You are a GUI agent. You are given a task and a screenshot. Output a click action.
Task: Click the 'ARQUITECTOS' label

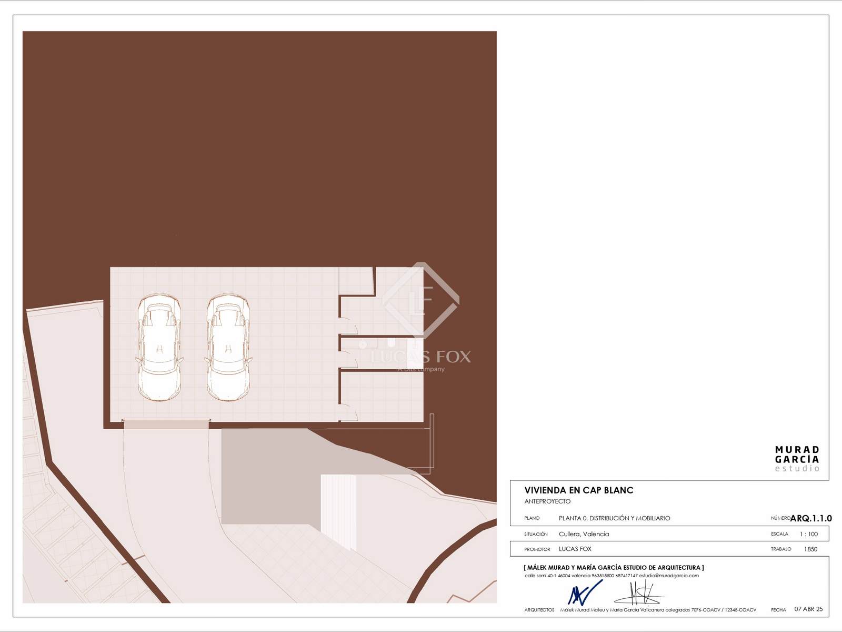point(539,610)
